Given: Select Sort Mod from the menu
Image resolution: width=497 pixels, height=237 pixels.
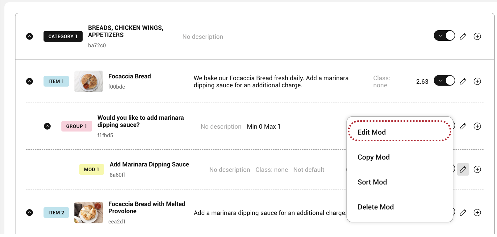Looking at the screenshot, I should (372, 182).
